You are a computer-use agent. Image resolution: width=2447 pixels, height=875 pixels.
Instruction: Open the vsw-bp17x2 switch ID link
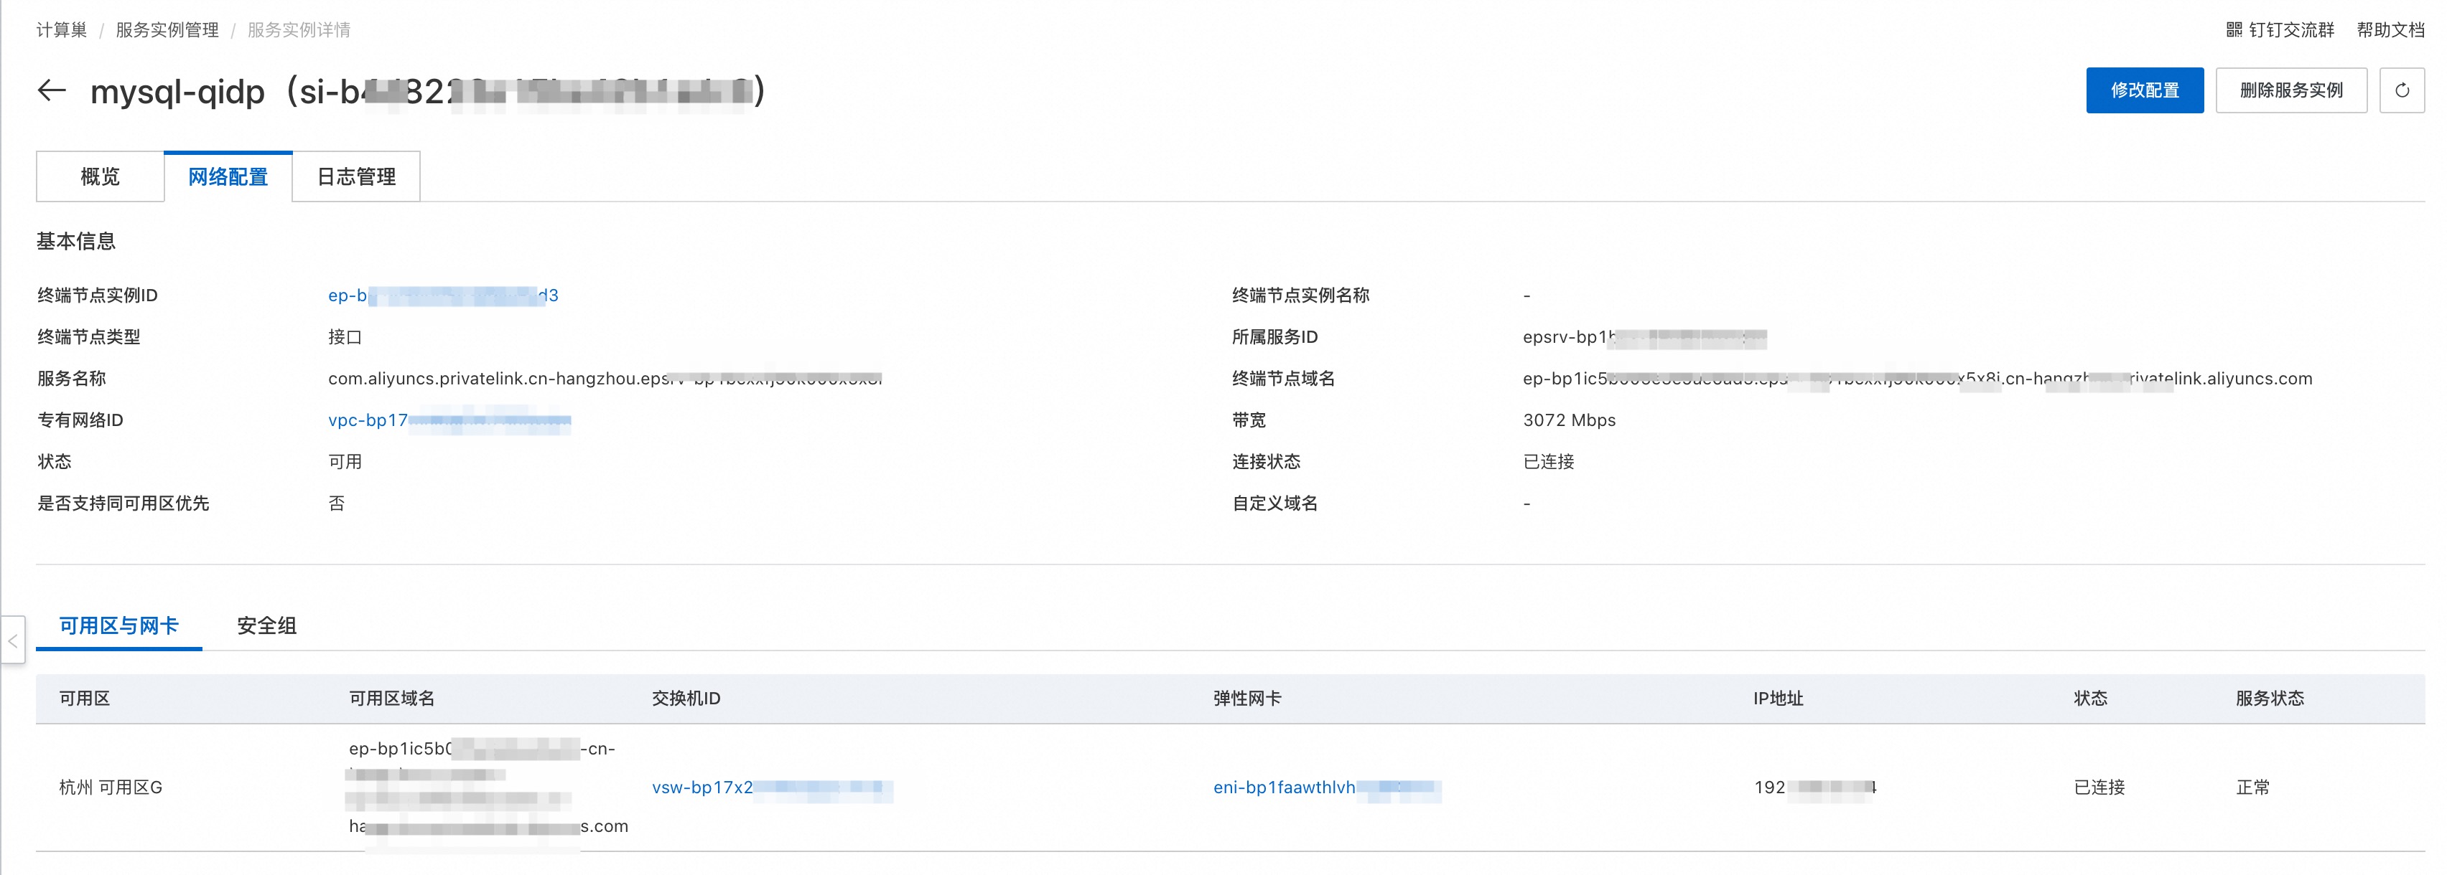[771, 787]
